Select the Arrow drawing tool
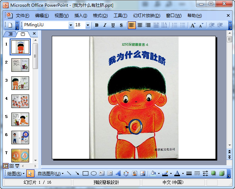 [x=77, y=174]
